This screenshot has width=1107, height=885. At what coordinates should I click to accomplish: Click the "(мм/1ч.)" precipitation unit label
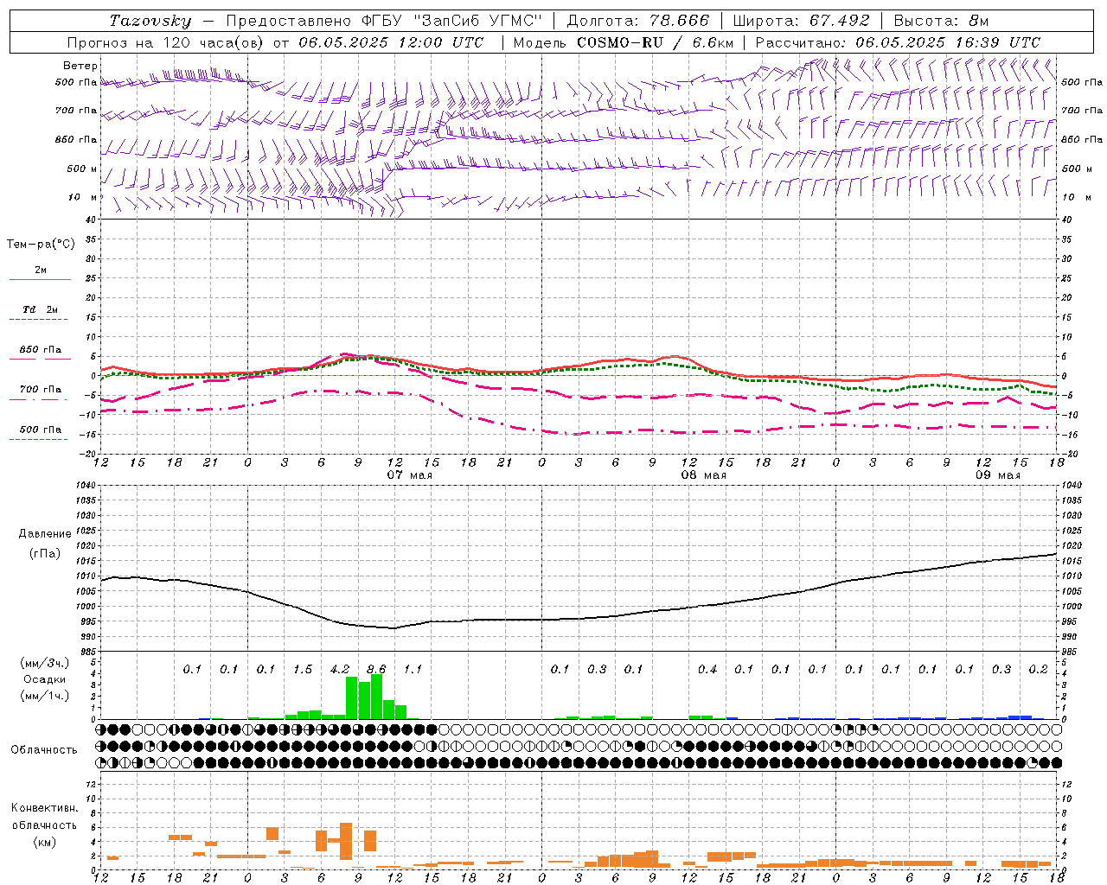point(44,696)
